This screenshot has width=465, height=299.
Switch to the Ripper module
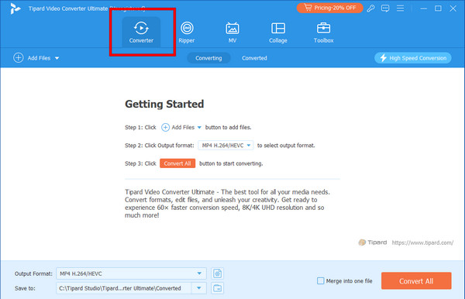coord(187,32)
